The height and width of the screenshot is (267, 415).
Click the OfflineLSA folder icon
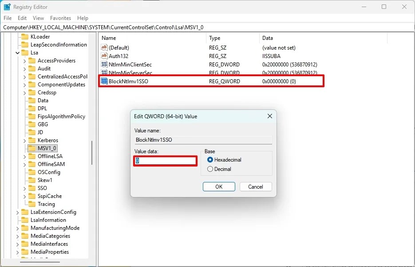[32, 156]
